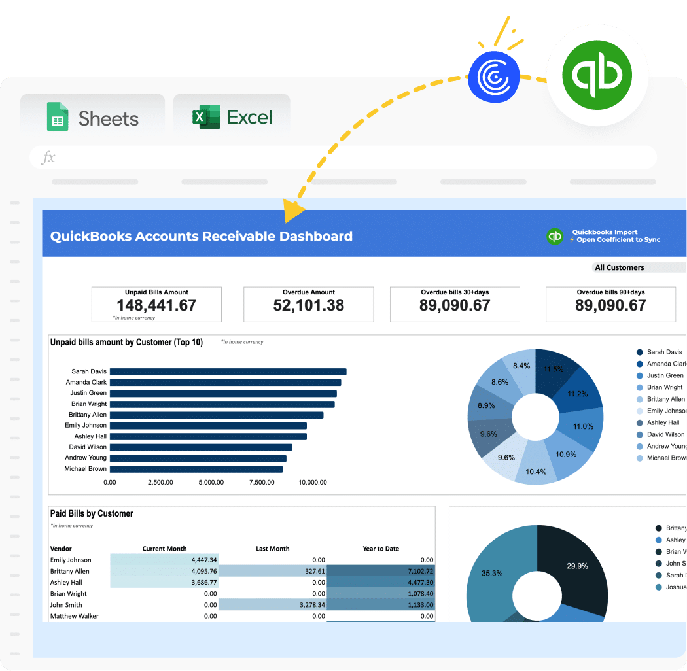687x671 pixels.
Task: Click the Michael Brown bar in the chart
Action: tap(196, 469)
